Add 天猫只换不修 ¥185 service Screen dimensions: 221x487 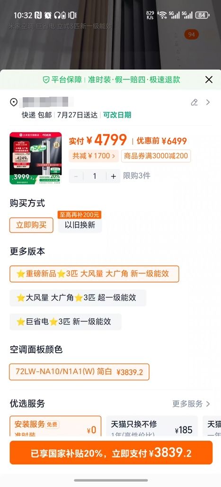coord(152,426)
